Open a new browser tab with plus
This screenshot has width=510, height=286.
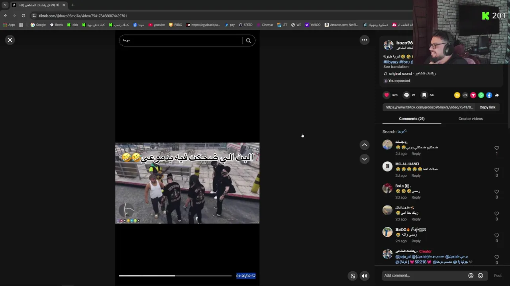tap(73, 5)
